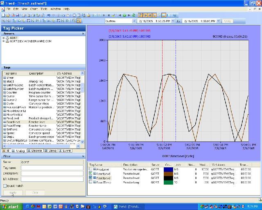Screen dimensions: 262x210
Task: Click the Open folder toolbar icon
Action: click(8, 15)
